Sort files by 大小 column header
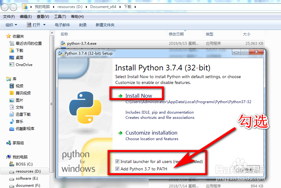Viewport: 281px width, 188px height. pyautogui.click(x=246, y=34)
